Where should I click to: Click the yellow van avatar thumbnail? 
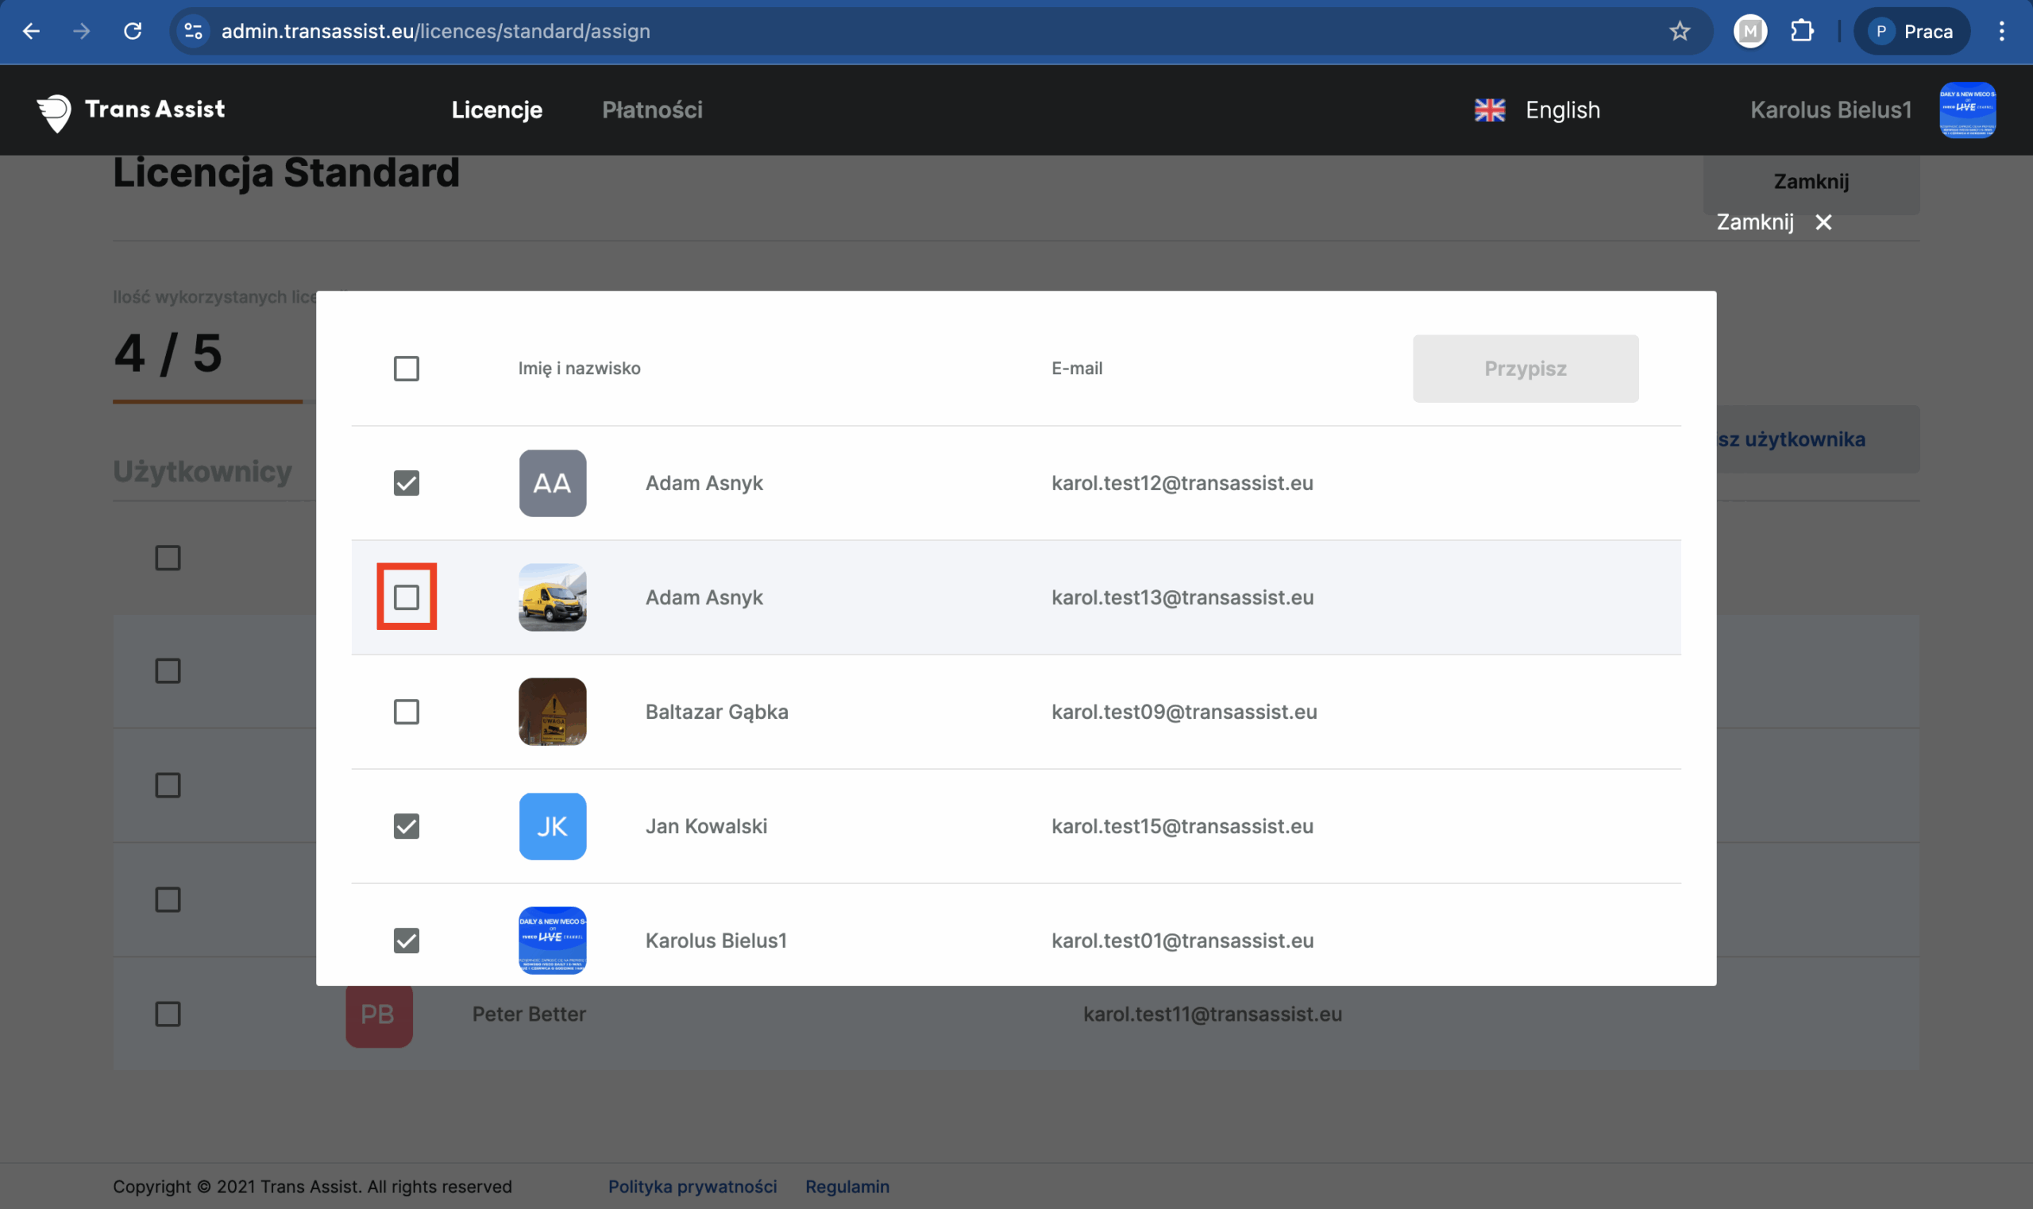tap(552, 597)
